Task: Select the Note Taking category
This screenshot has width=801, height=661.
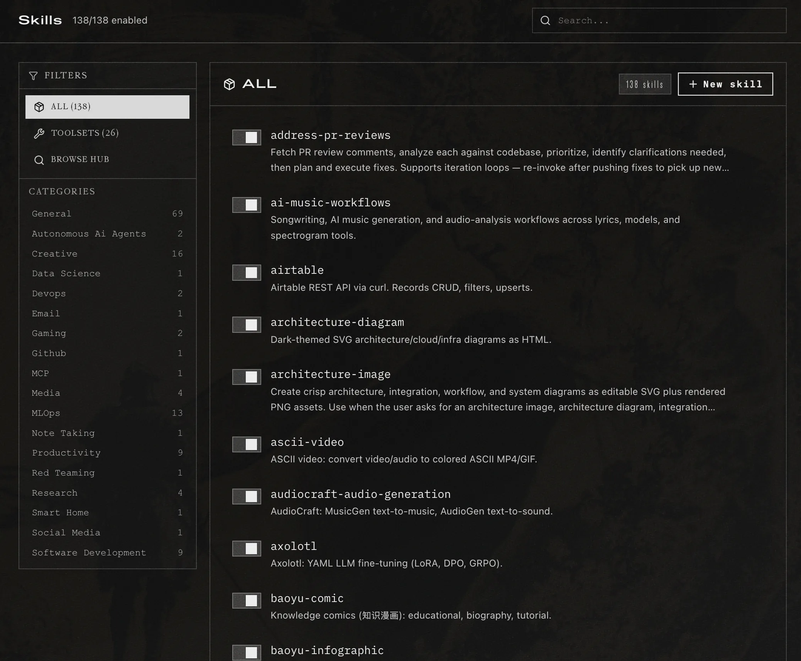Action: 107,433
